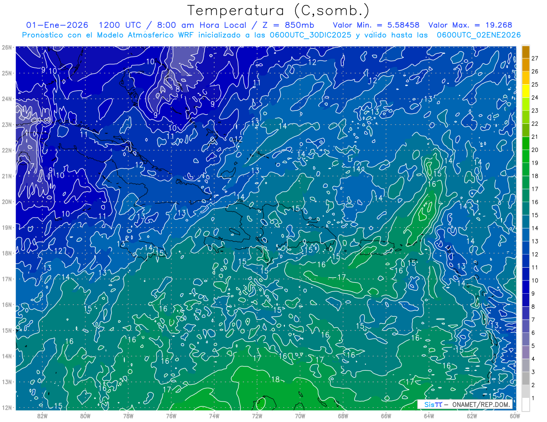Click the title 'Temperatura (C,somb.)'
547x422 pixels.
tap(278, 11)
